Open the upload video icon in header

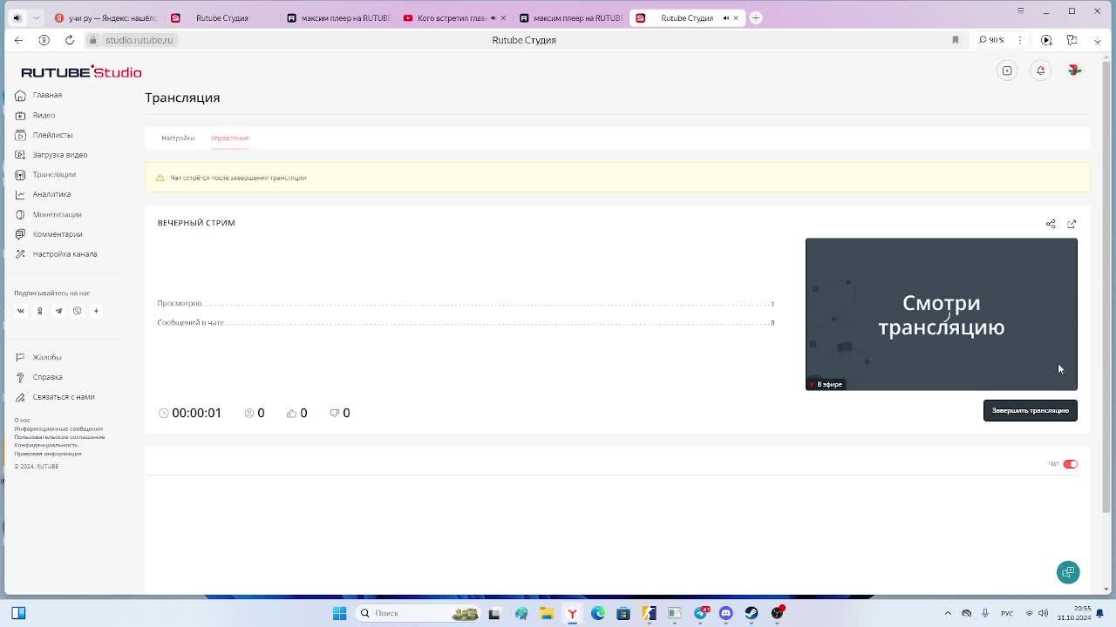(x=1007, y=71)
